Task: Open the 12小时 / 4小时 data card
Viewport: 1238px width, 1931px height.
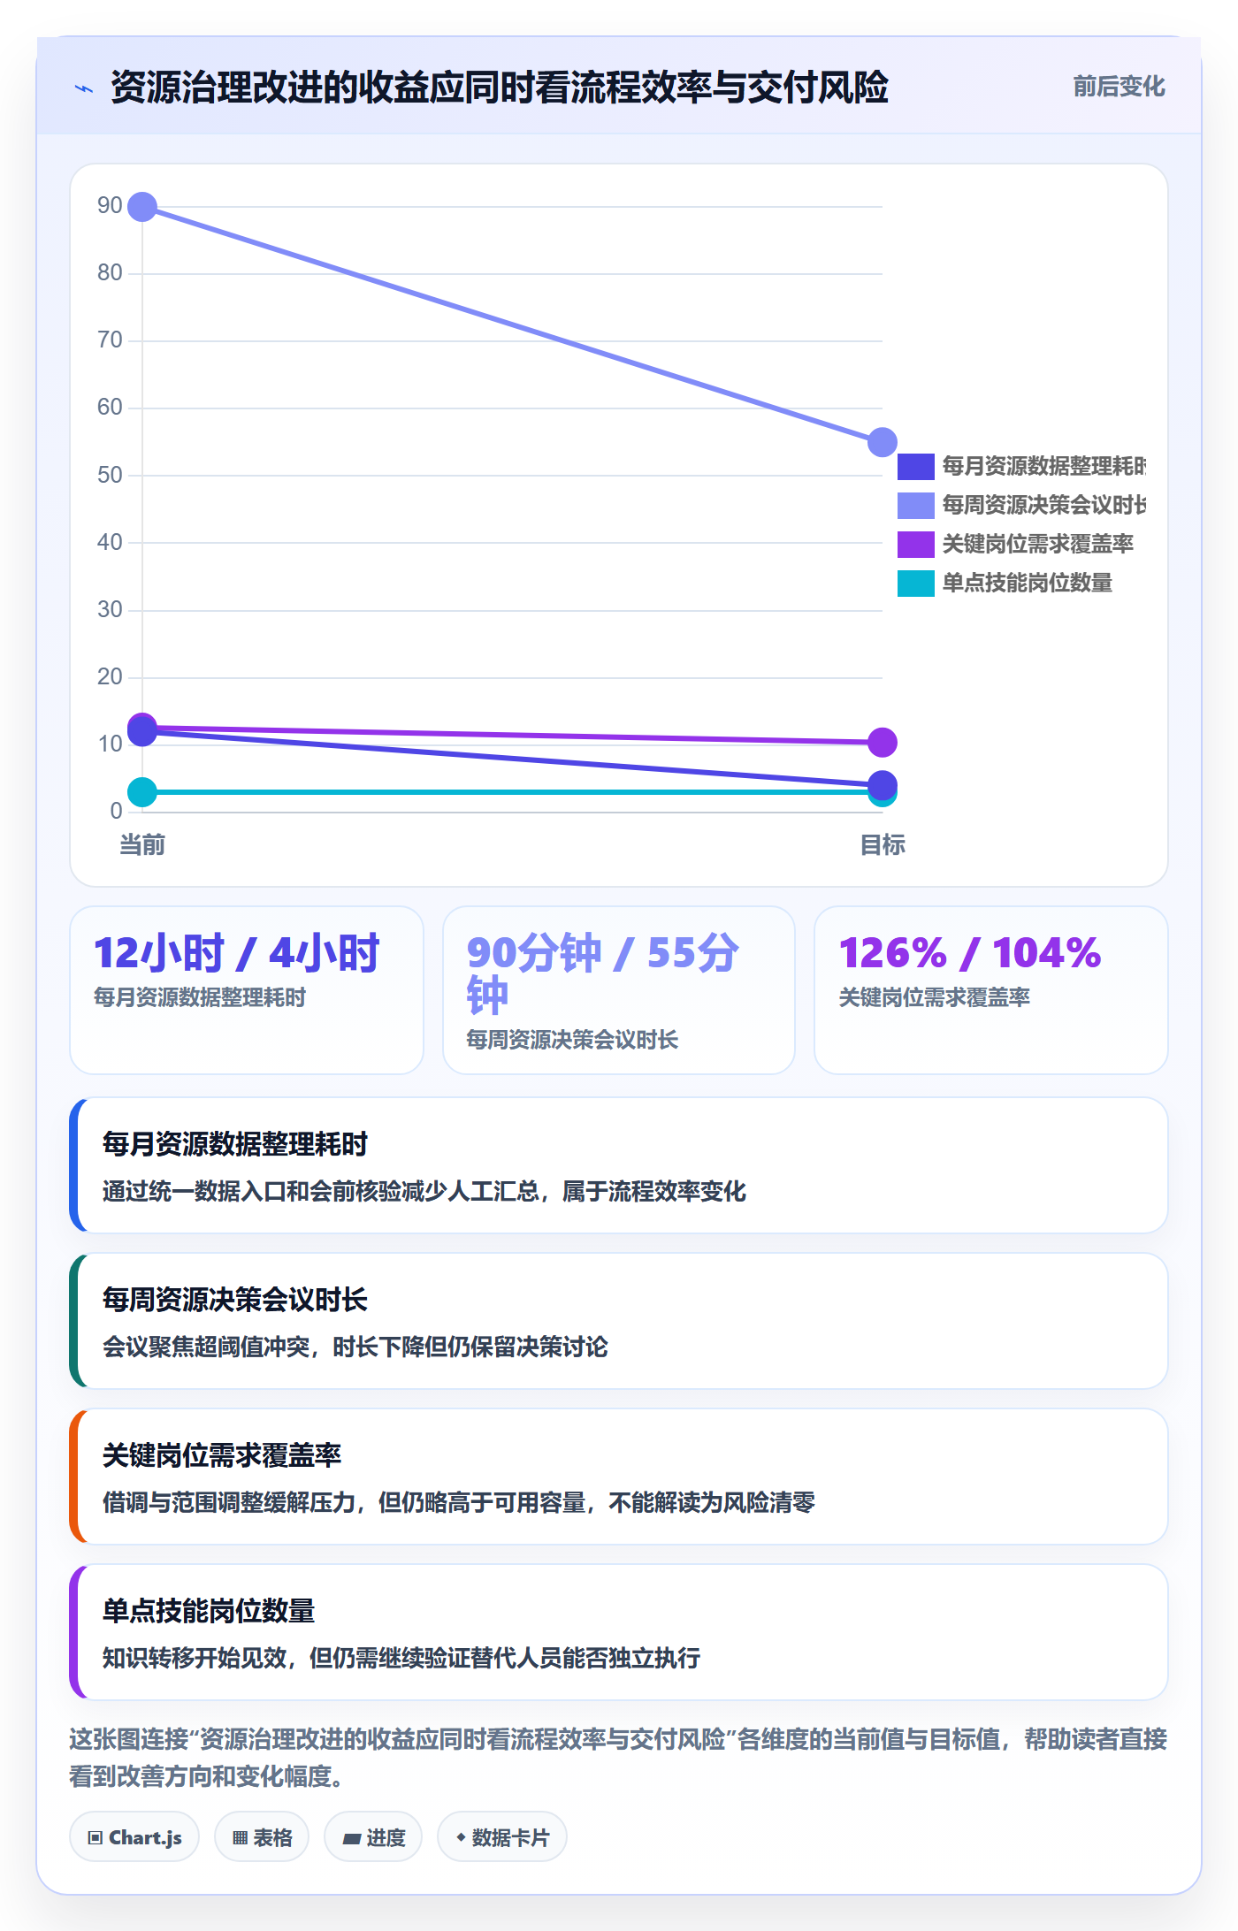Action: coord(247,990)
